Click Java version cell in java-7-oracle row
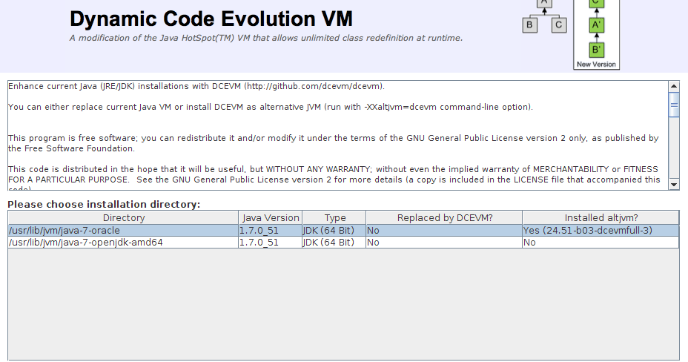 coord(271,231)
